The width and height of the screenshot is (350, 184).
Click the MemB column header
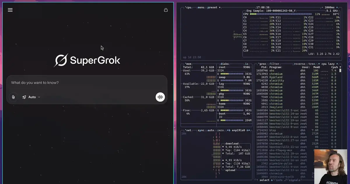[316, 67]
